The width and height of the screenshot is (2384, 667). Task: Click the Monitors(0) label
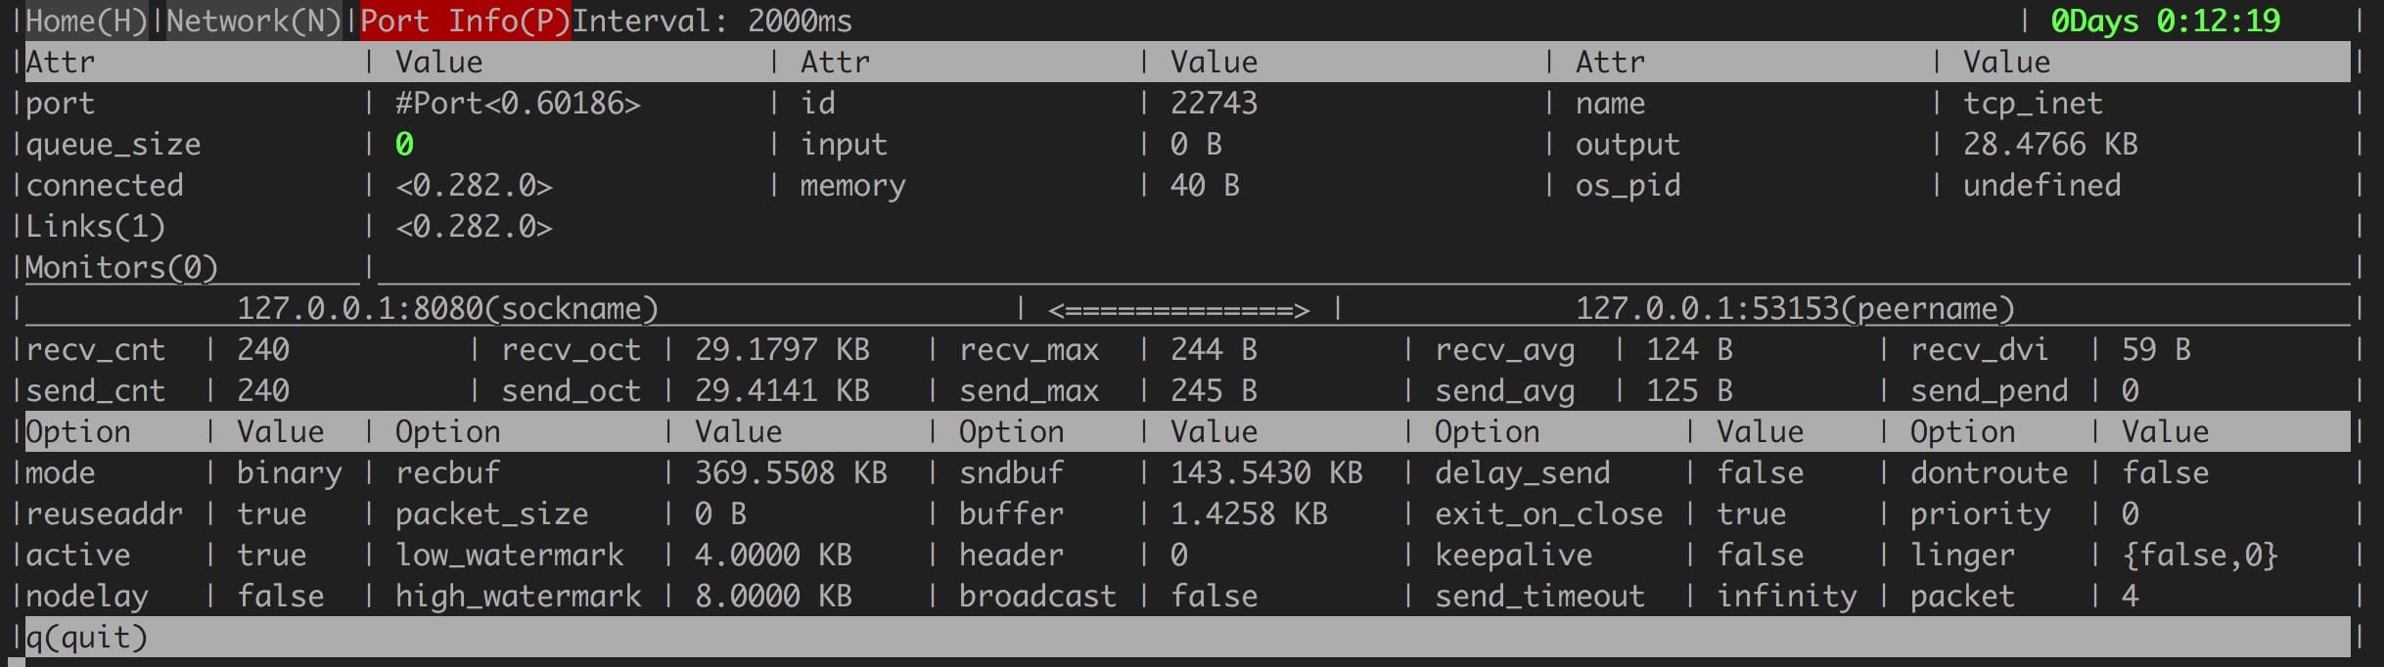coord(121,268)
